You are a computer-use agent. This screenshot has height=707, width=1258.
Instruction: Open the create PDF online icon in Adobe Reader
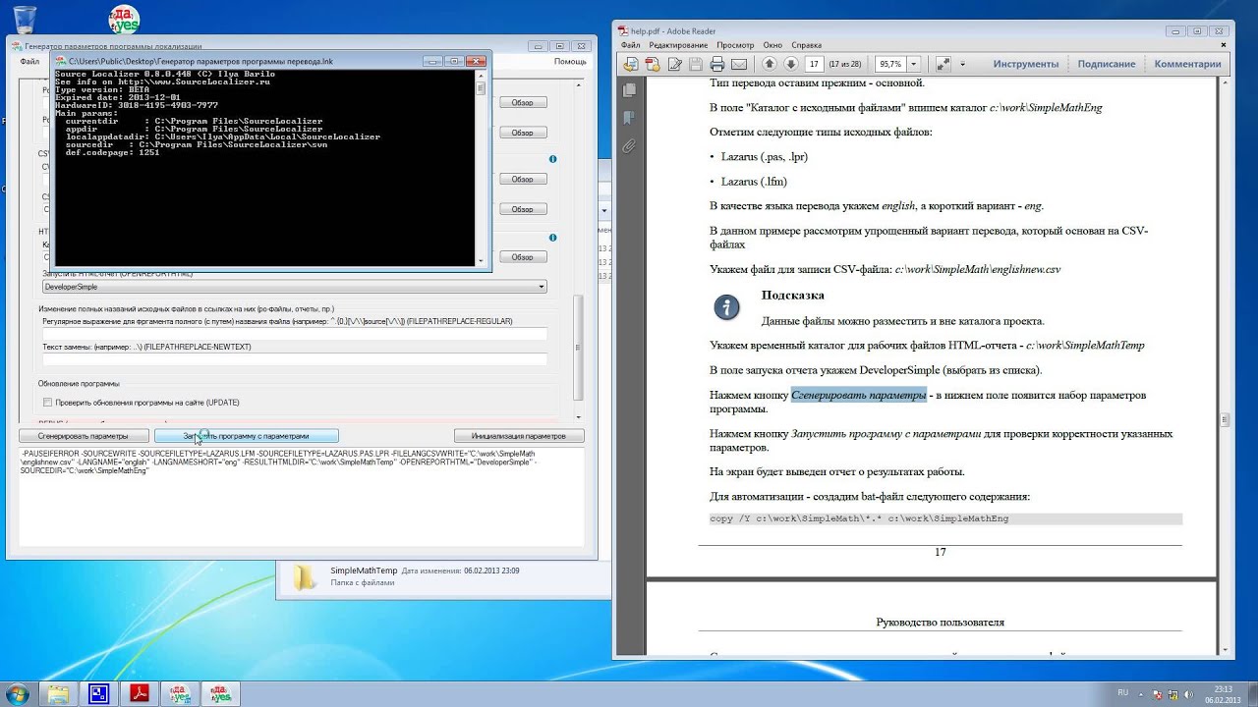pyautogui.click(x=630, y=64)
